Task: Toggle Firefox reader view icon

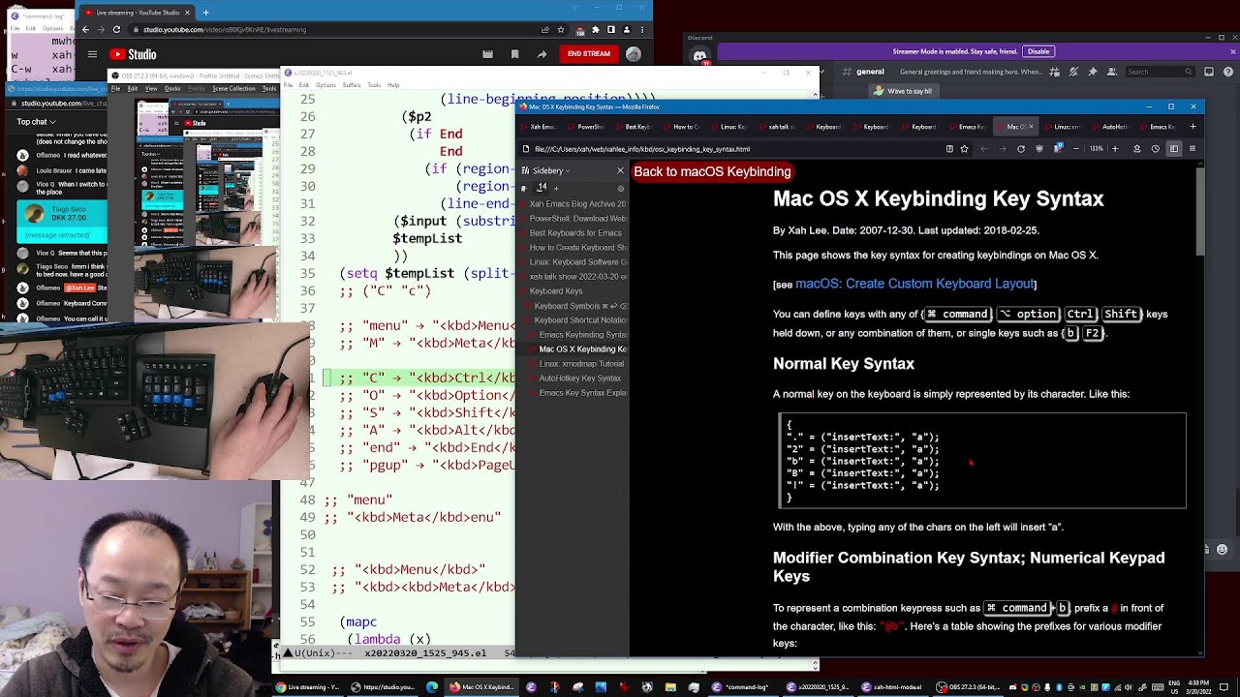Action: click(x=949, y=149)
